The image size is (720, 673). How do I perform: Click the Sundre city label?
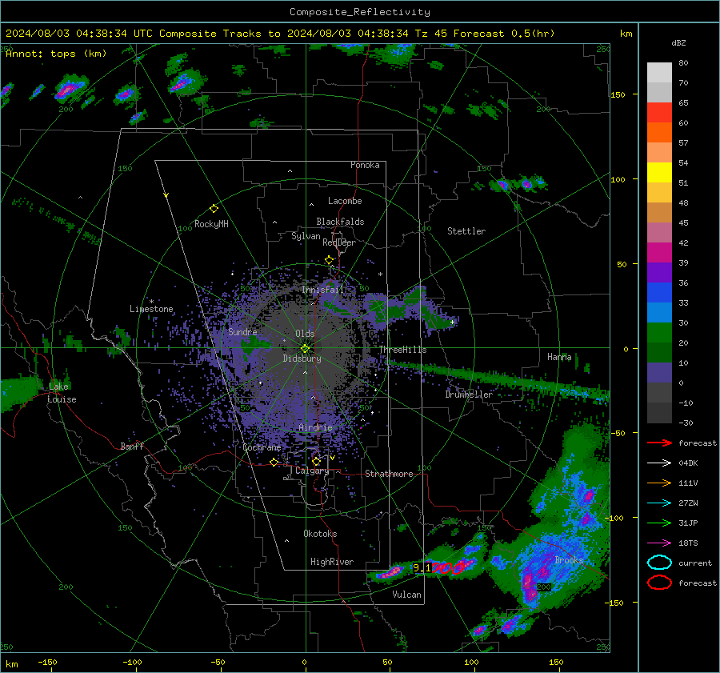[242, 331]
